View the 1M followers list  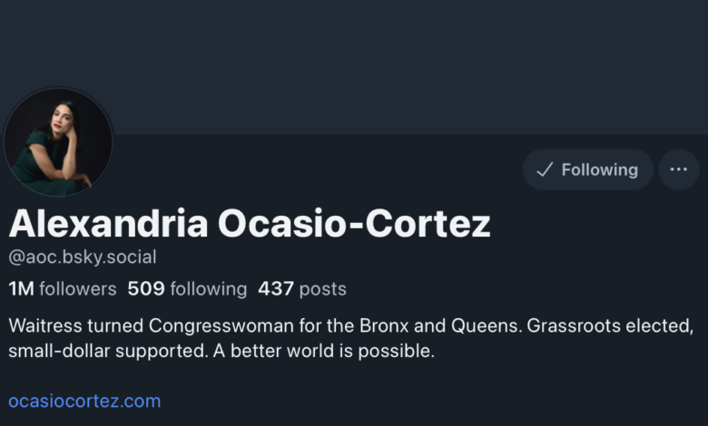[x=63, y=289]
